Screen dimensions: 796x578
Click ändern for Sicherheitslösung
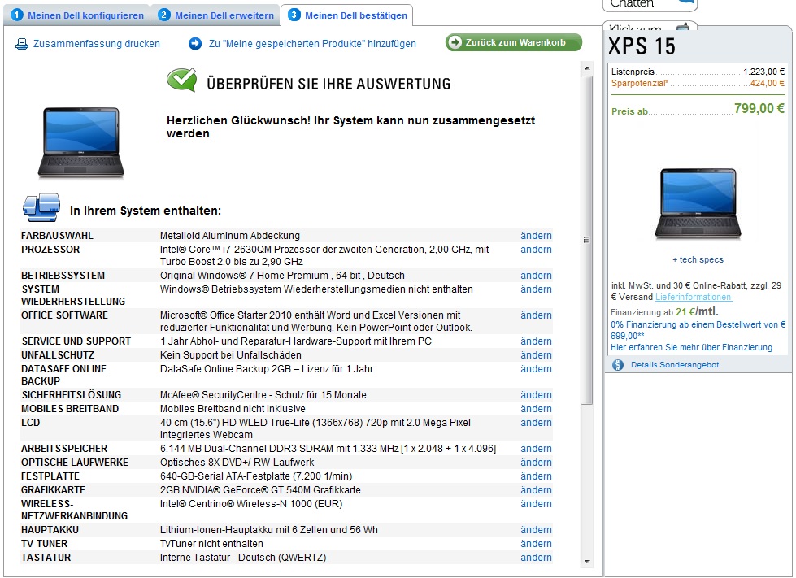point(536,395)
